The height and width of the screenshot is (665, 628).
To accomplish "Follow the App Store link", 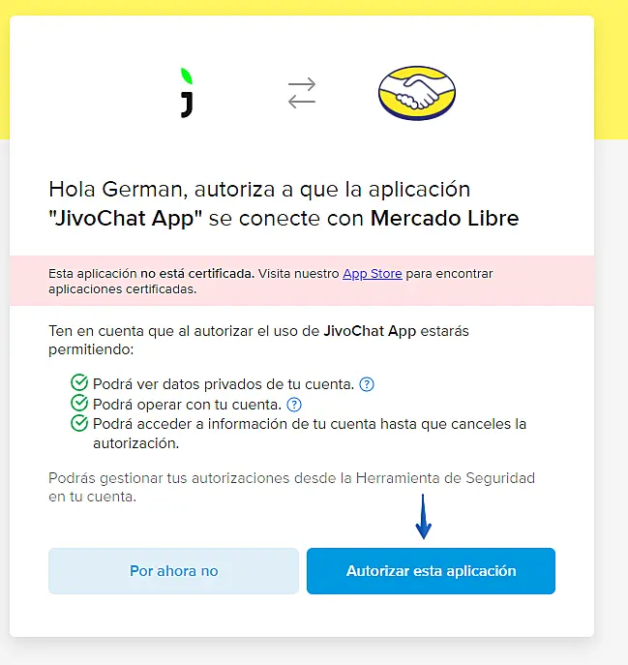I will click(373, 274).
